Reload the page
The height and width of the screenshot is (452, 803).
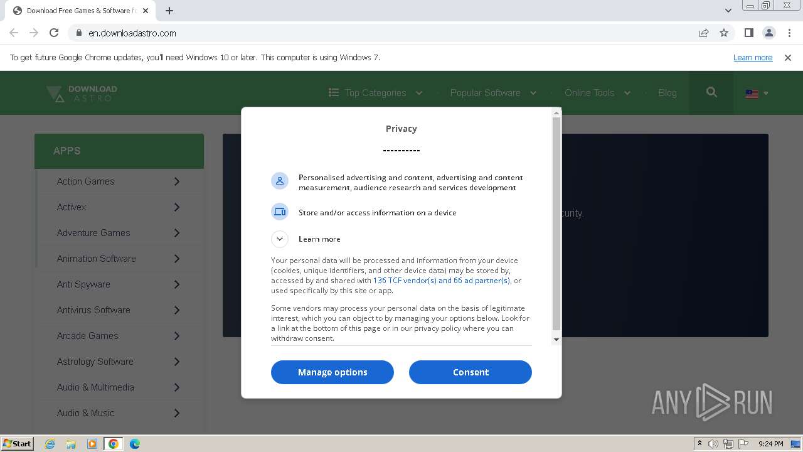click(x=54, y=33)
